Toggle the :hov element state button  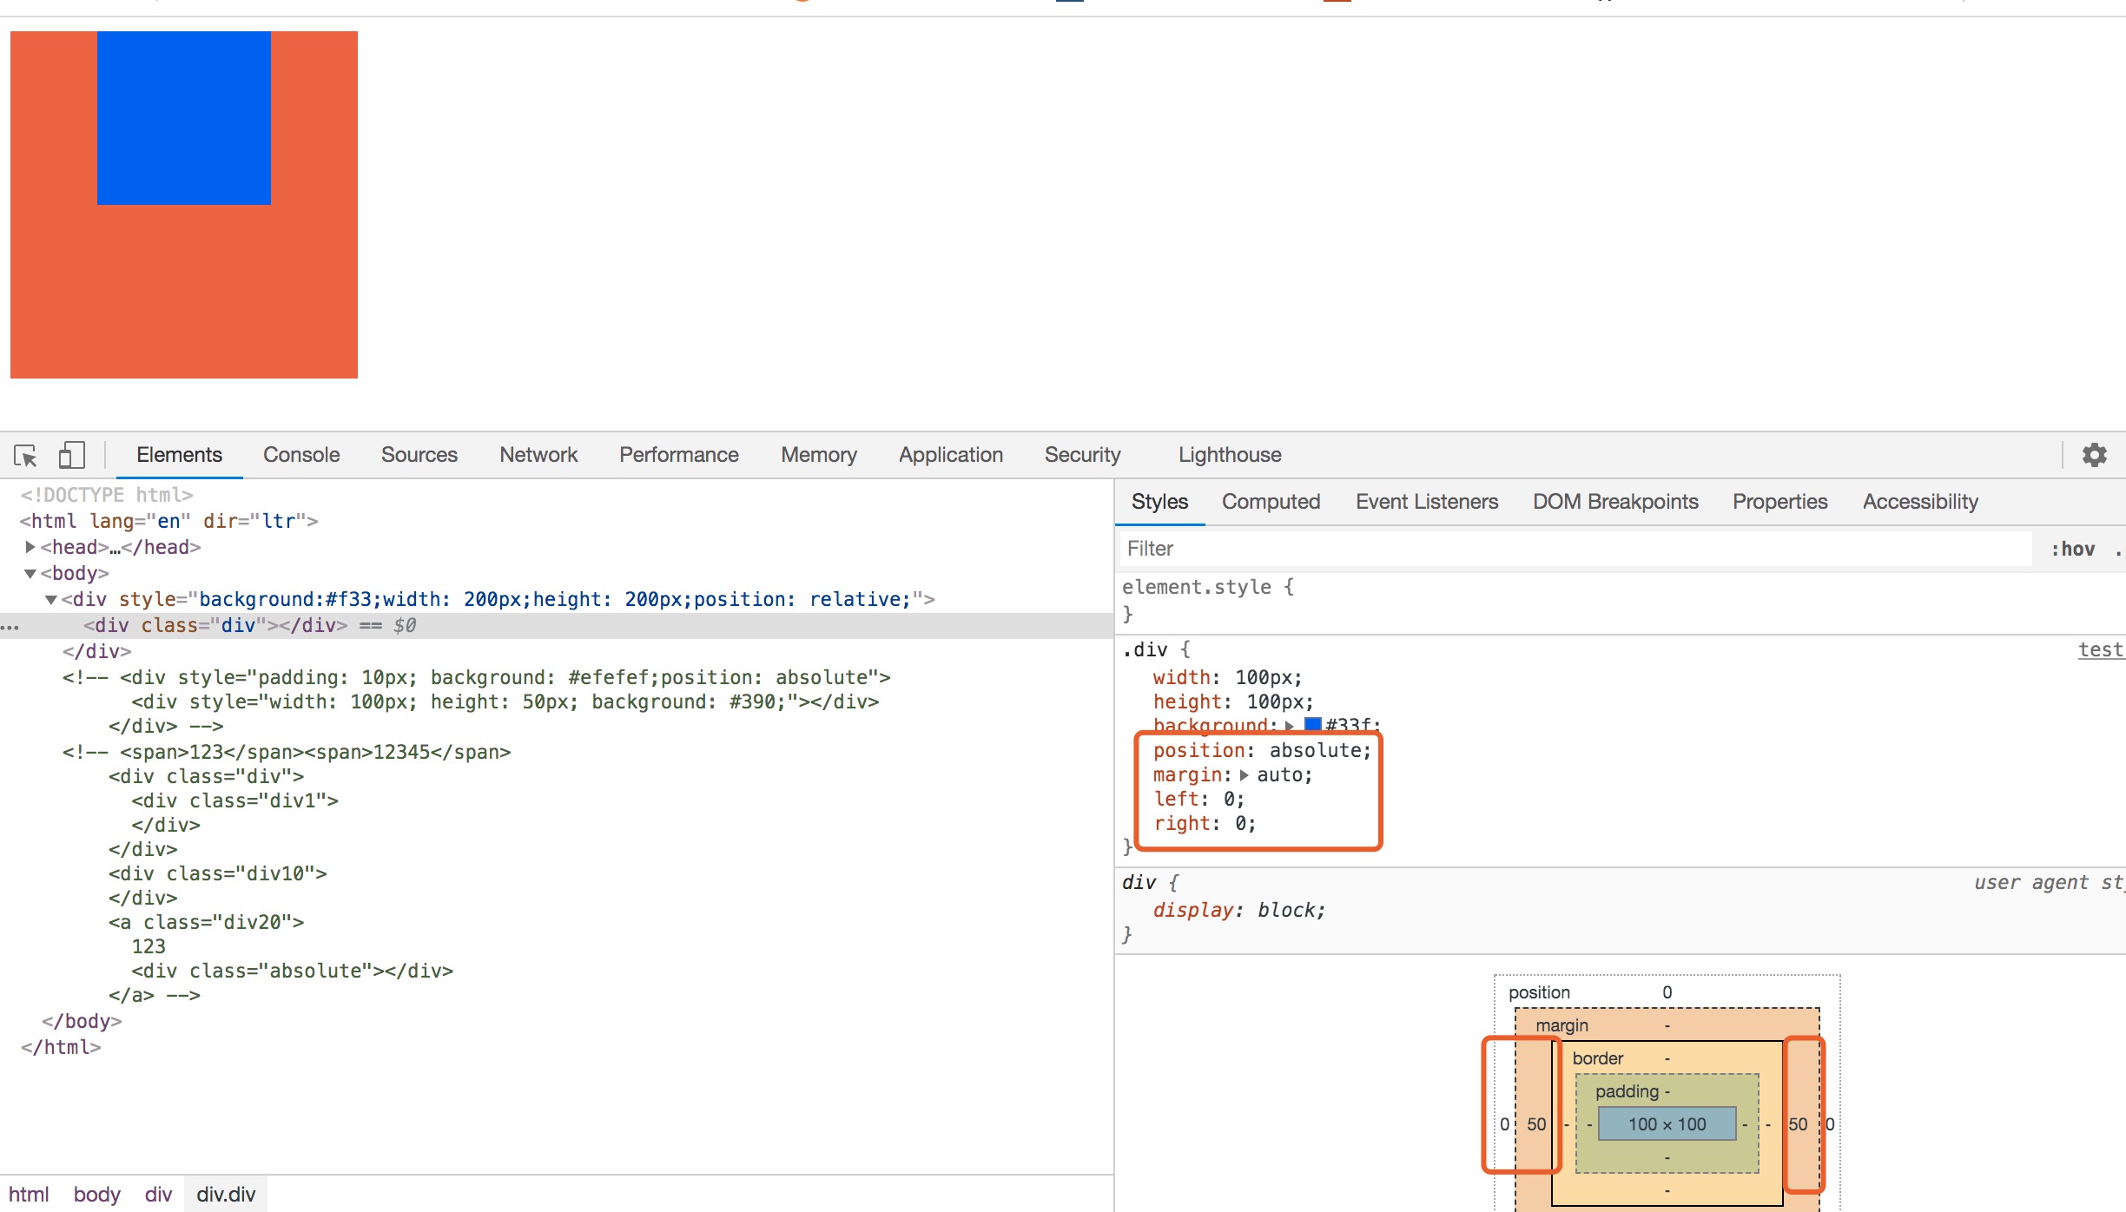coord(2073,549)
